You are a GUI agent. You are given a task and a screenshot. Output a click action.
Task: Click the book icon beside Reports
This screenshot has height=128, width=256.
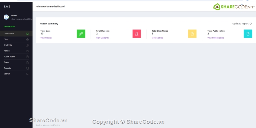(27, 68)
